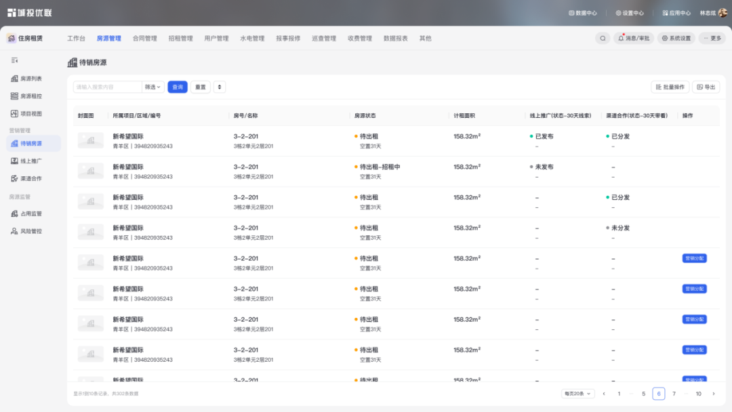Click the 林志炫 user avatar
732x412 pixels.
pos(723,12)
